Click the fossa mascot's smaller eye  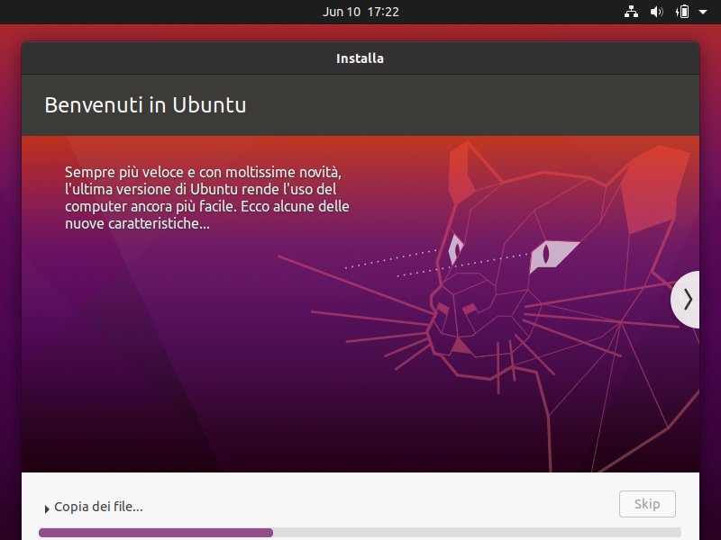coord(455,247)
